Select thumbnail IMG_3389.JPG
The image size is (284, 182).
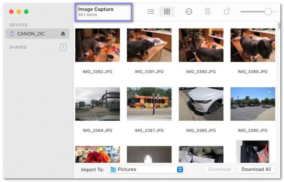tap(253, 45)
